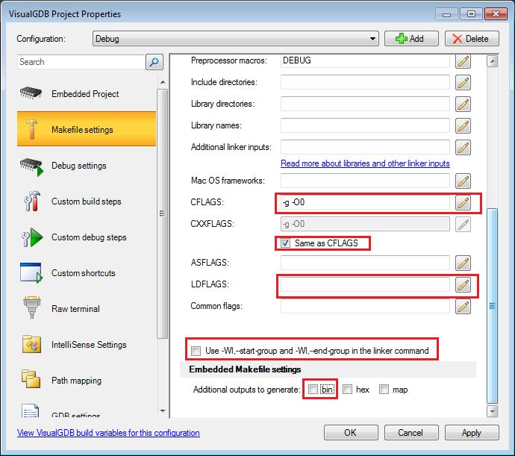Click the settings panel scroll down arrow
Image resolution: width=515 pixels, height=456 pixels.
492,410
